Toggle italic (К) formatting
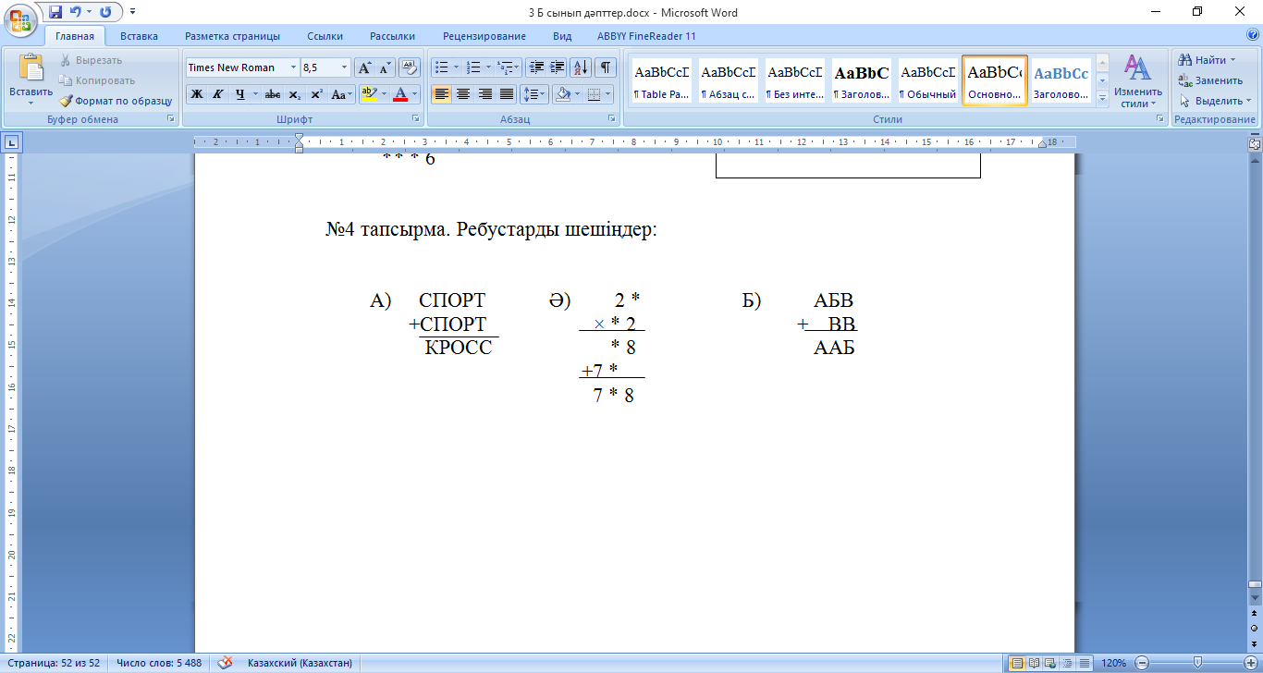Image resolution: width=1263 pixels, height=673 pixels. [x=217, y=94]
